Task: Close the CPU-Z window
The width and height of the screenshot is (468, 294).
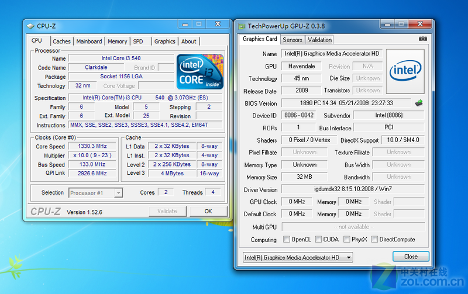Action: (x=218, y=24)
